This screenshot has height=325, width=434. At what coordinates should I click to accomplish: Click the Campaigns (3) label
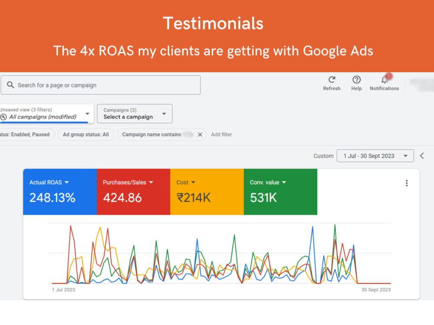[120, 110]
